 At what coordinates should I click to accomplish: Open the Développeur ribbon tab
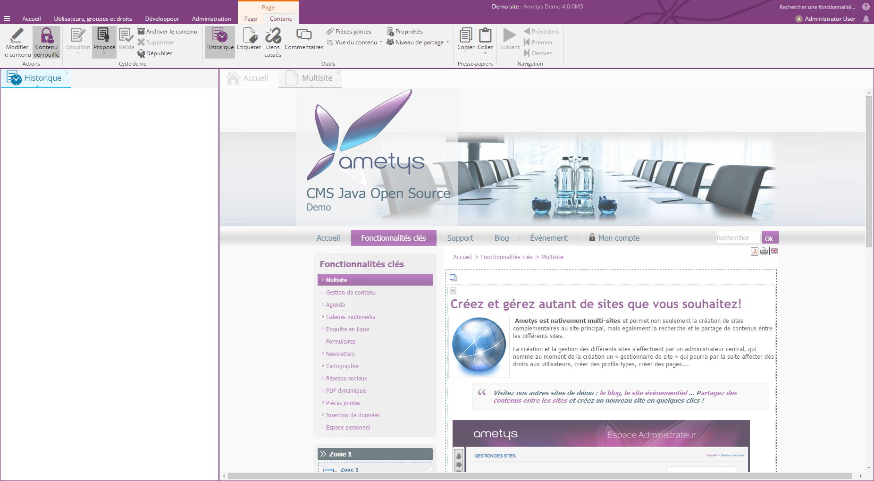[x=162, y=18]
